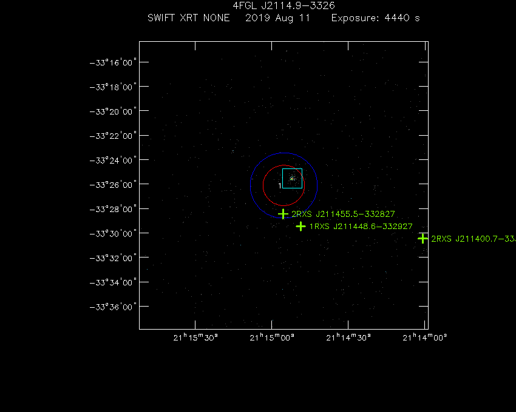
Task: Click the source number 1 label
Action: (x=280, y=186)
